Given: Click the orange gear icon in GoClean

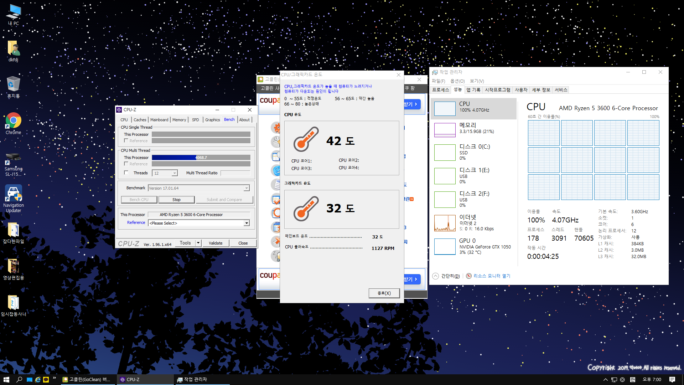Looking at the screenshot, I should click(276, 128).
